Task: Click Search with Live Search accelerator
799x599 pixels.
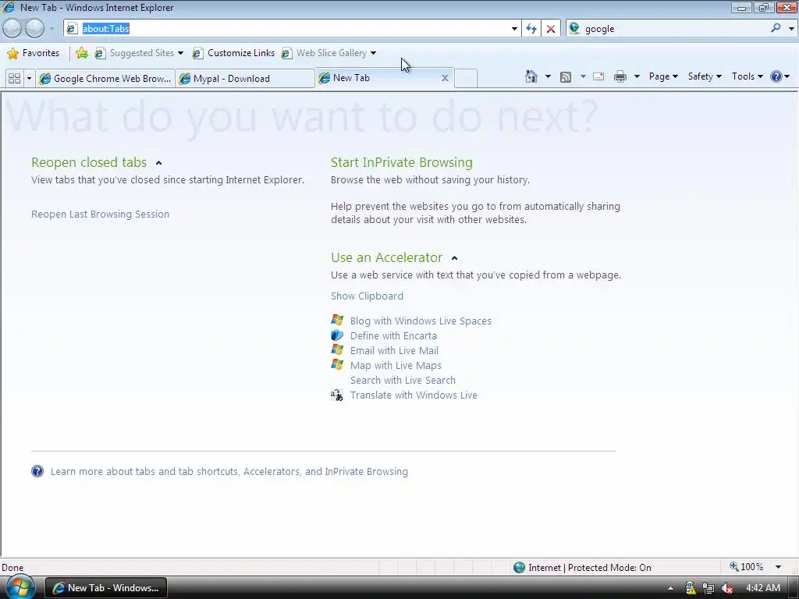Action: (x=403, y=380)
